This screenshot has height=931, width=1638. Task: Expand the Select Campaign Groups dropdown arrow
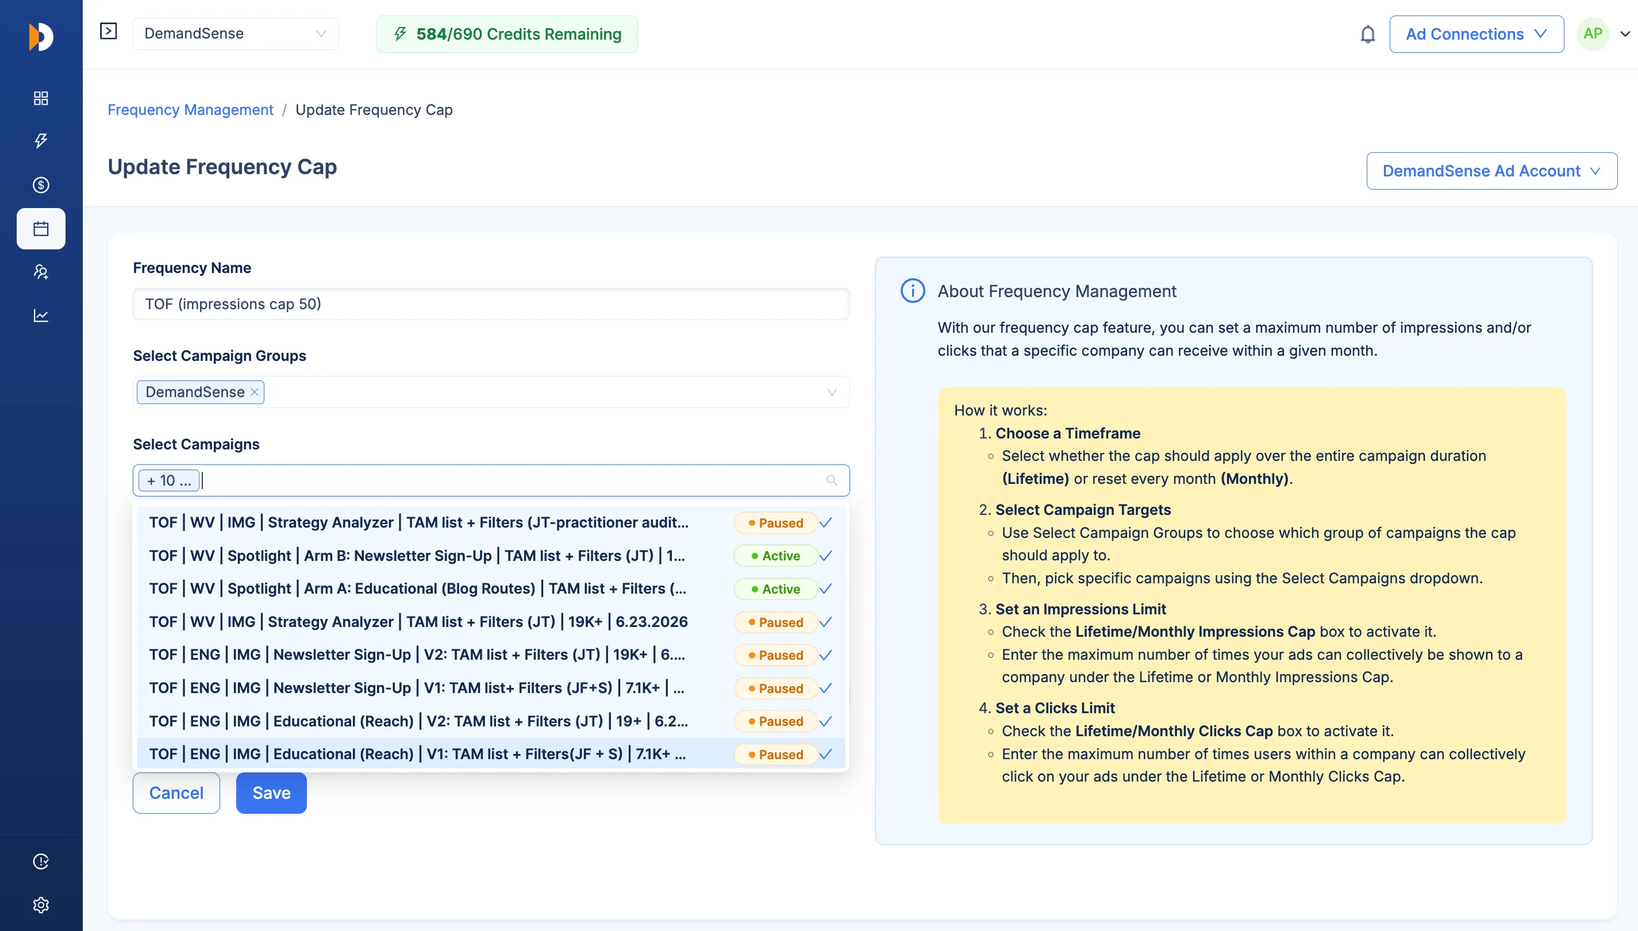832,392
